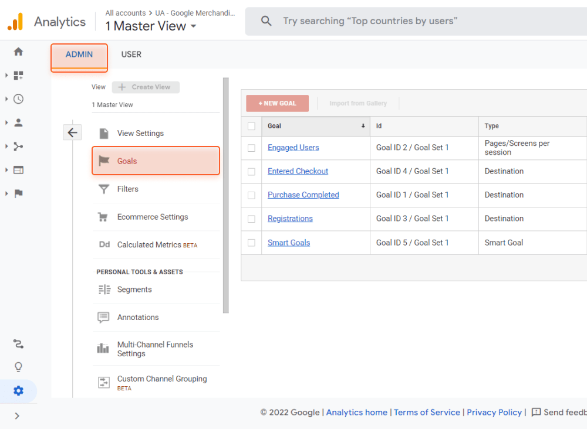The width and height of the screenshot is (587, 429).
Task: Open Discover lightbulb icon in sidebar
Action: (x=18, y=367)
